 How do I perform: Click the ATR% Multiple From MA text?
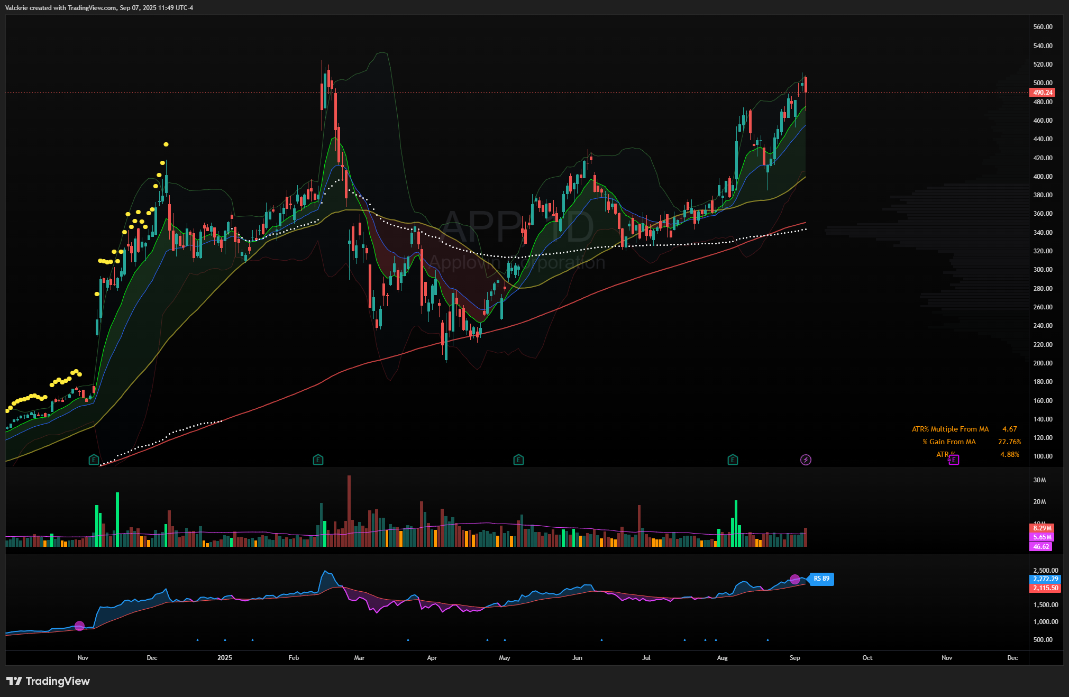point(950,429)
